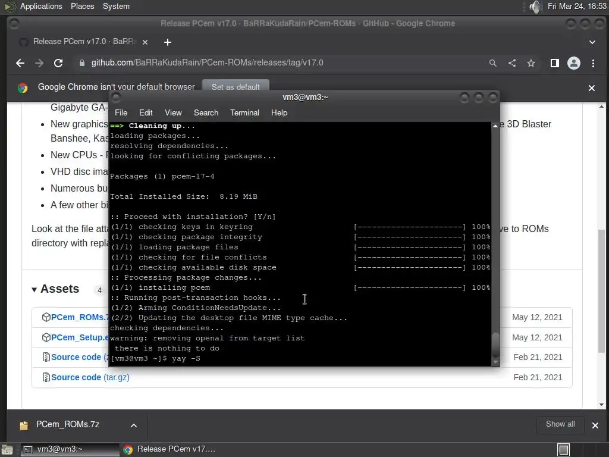Viewport: 609px width, 457px height.
Task: Click the page scrollbar up arrow
Action: coord(602,107)
